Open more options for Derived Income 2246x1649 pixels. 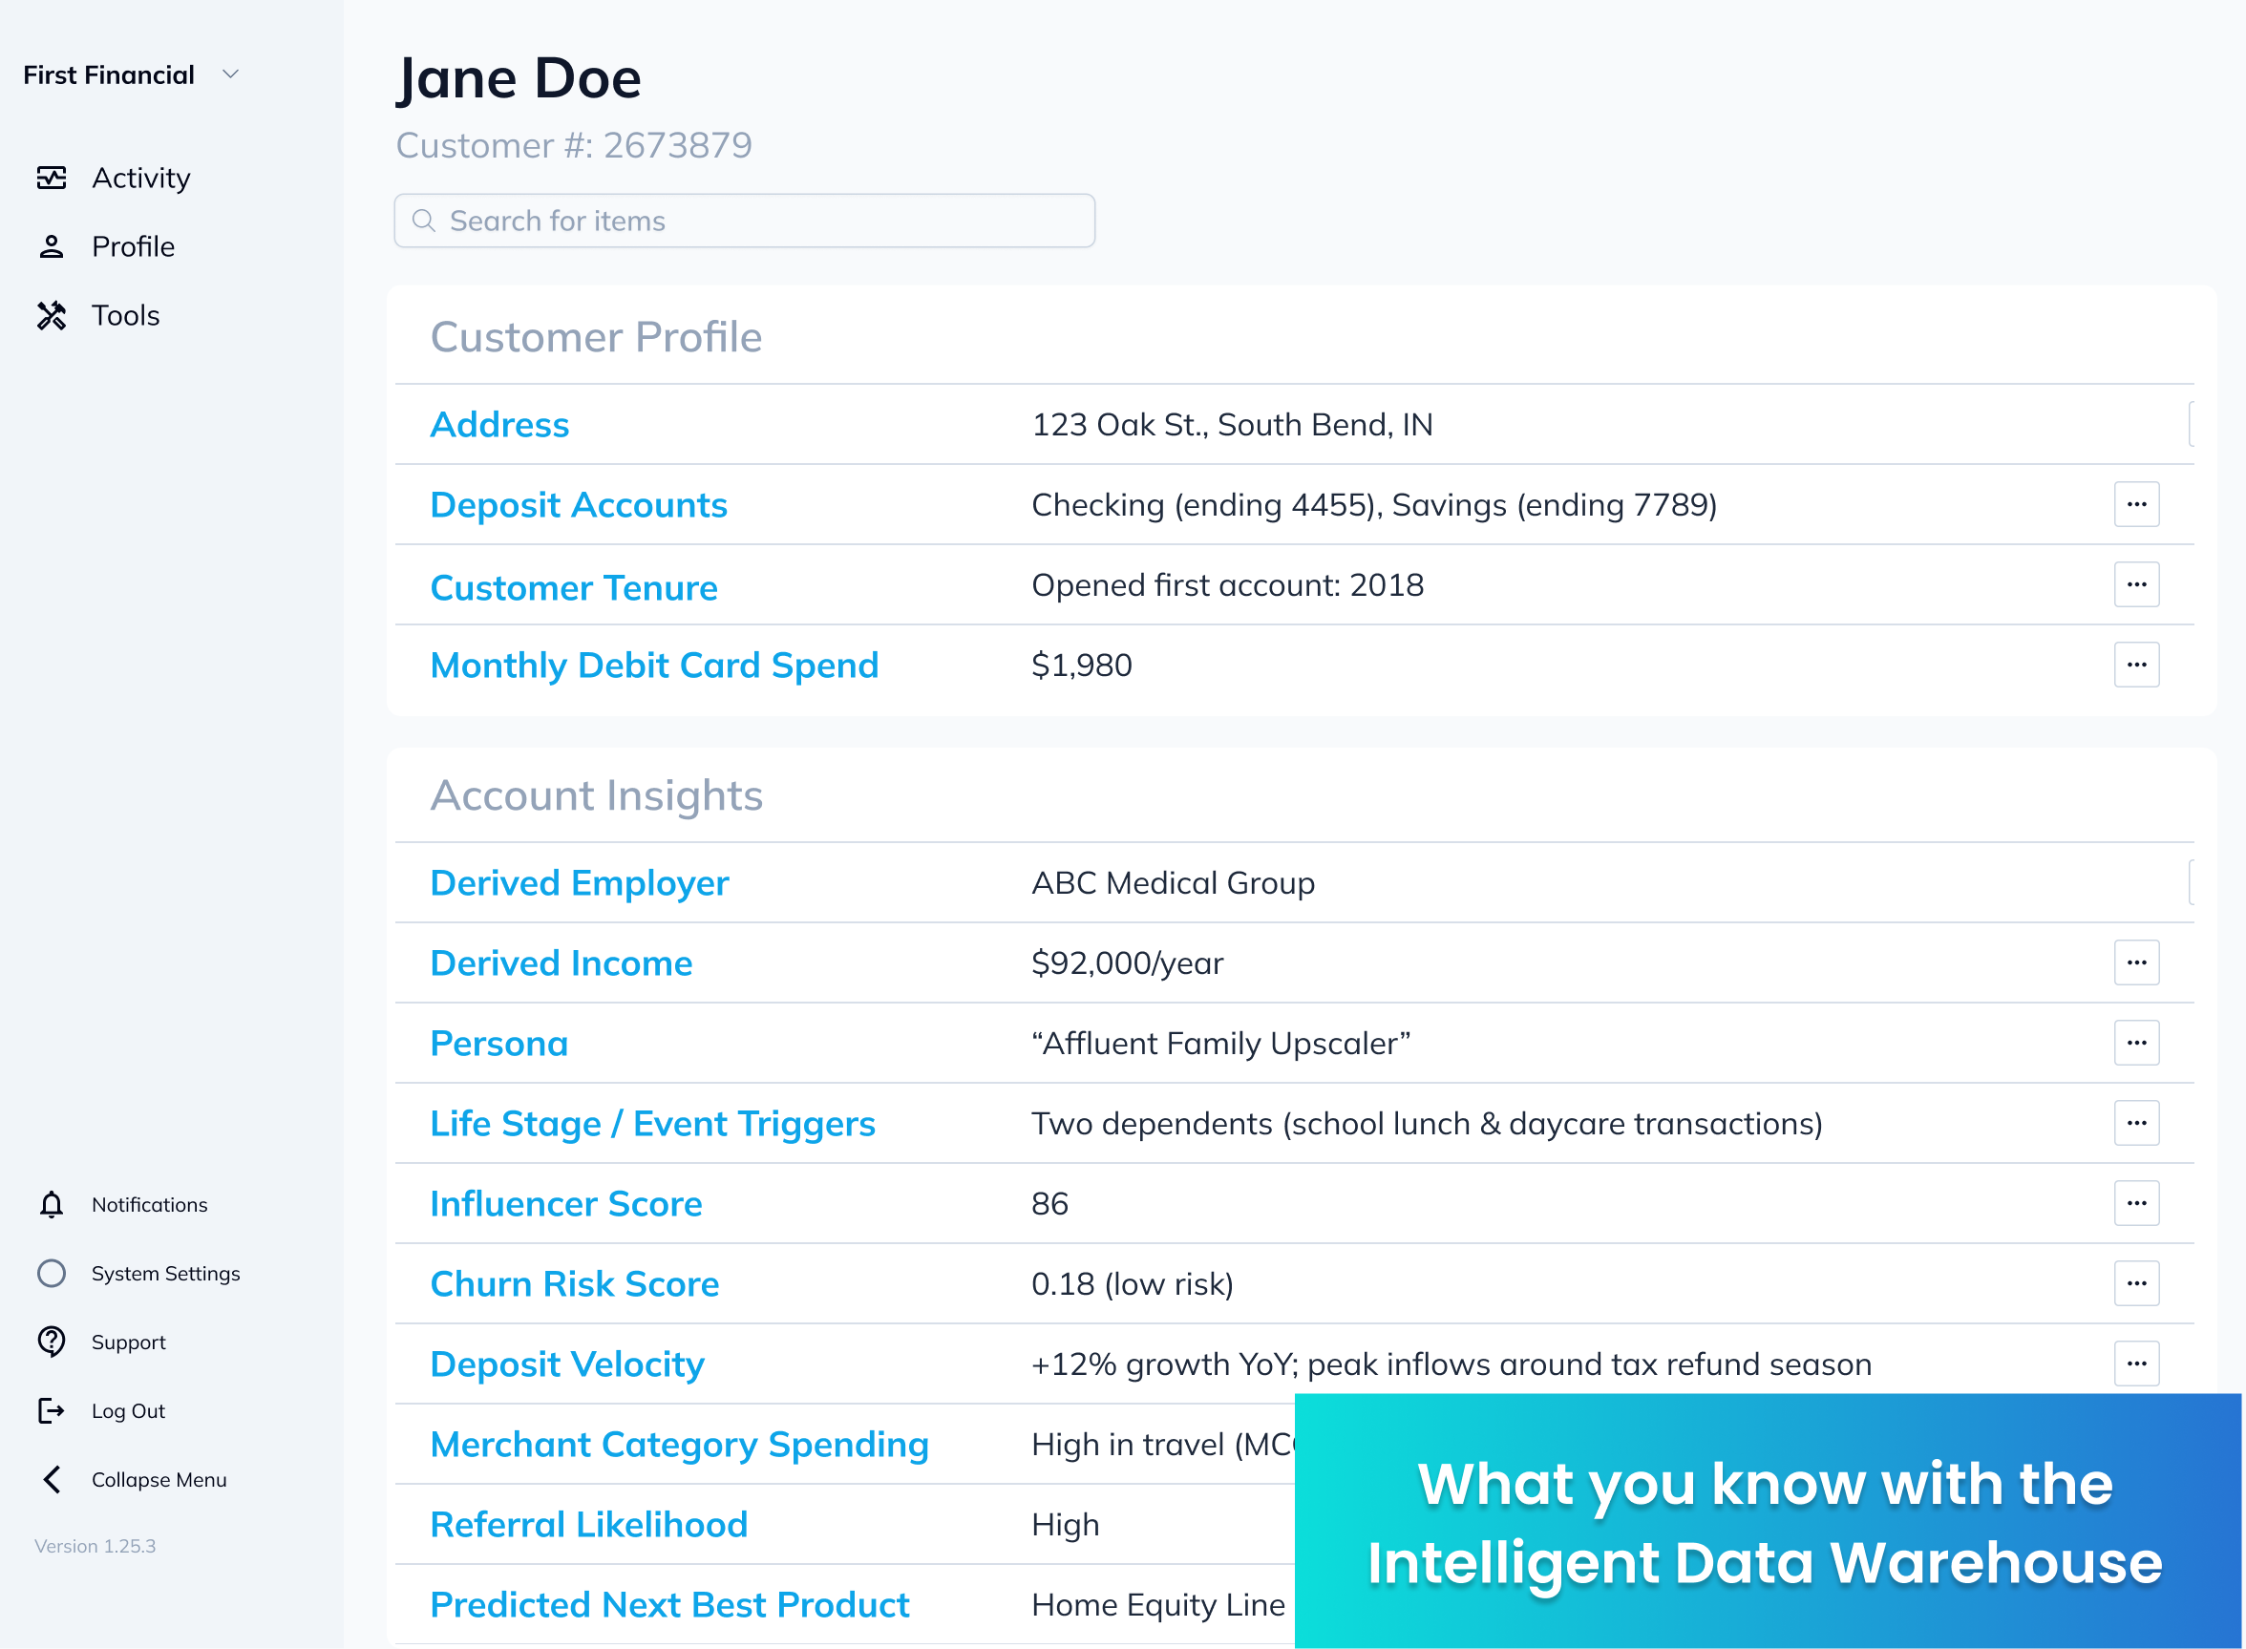(2136, 962)
